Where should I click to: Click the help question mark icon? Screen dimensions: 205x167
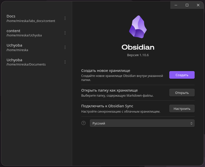pos(84,123)
